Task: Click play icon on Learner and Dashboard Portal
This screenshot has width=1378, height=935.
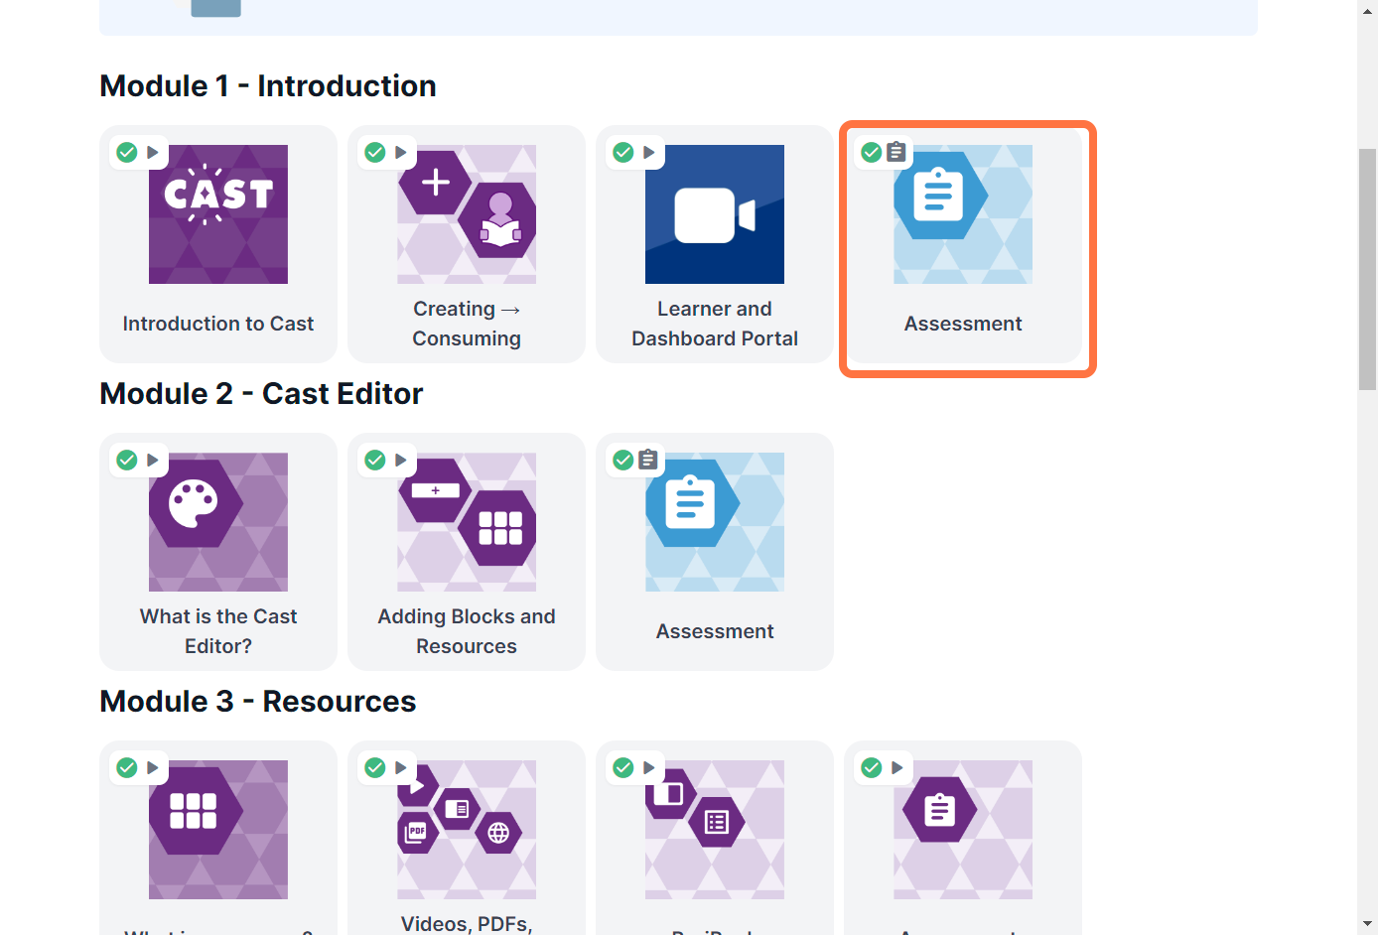Action: click(649, 152)
